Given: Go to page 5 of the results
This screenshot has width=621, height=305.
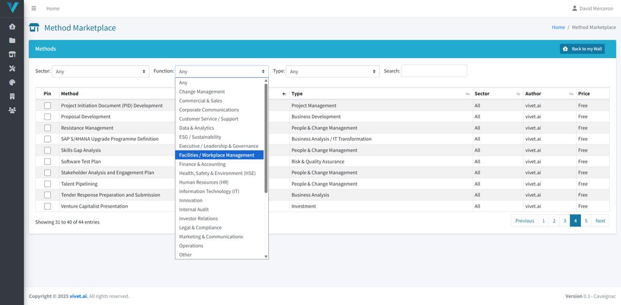Looking at the screenshot, I should tap(586, 220).
